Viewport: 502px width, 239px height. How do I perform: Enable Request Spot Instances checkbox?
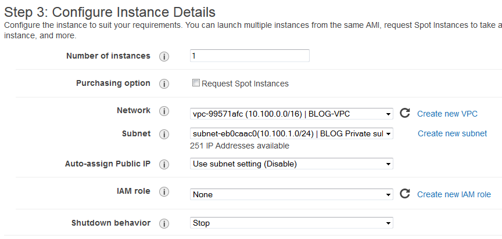coord(196,83)
